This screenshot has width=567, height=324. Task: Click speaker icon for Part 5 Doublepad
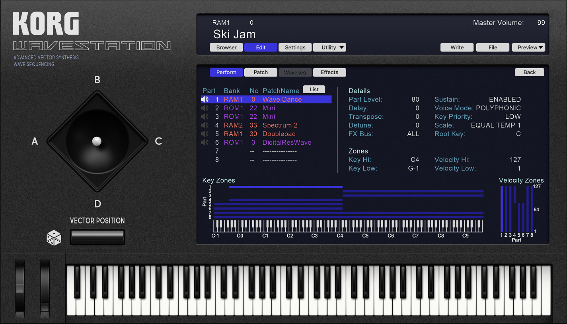(x=205, y=134)
